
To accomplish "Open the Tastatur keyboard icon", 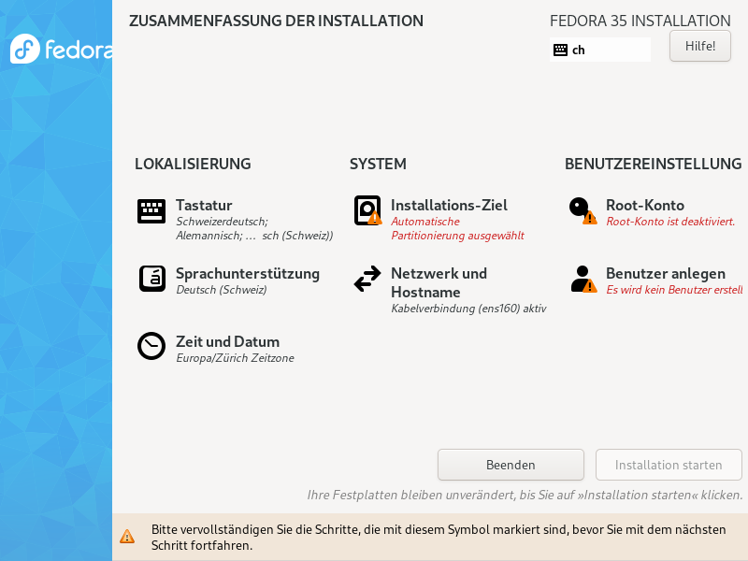I will click(x=151, y=211).
